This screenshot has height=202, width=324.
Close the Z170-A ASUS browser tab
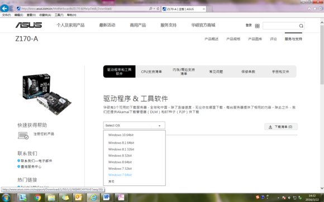point(204,9)
